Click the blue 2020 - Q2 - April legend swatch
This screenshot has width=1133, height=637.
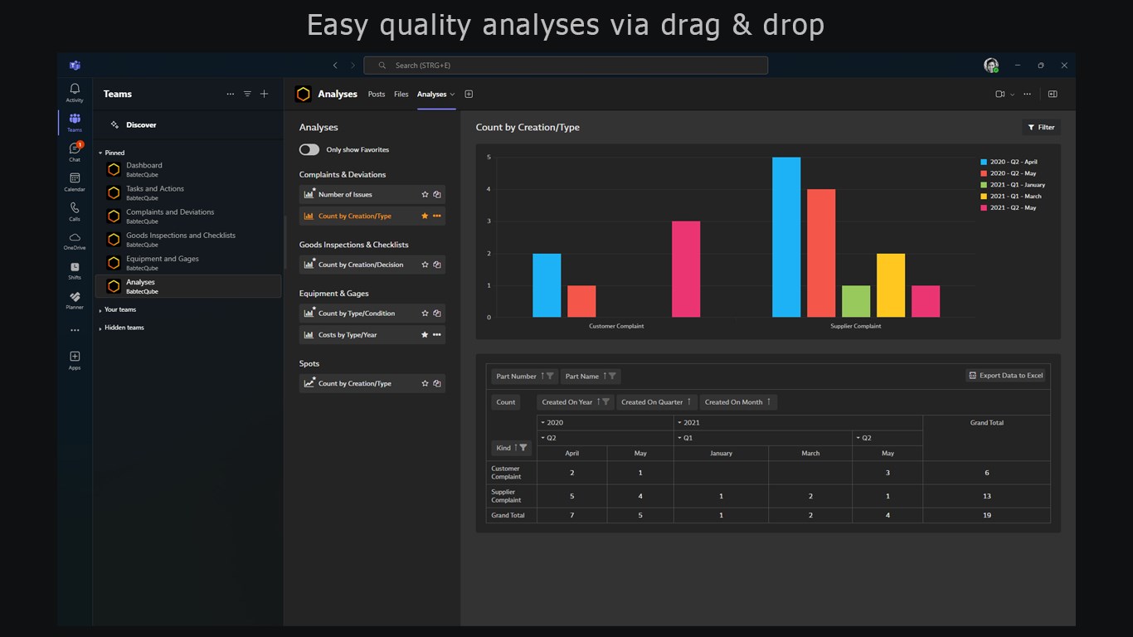(984, 163)
